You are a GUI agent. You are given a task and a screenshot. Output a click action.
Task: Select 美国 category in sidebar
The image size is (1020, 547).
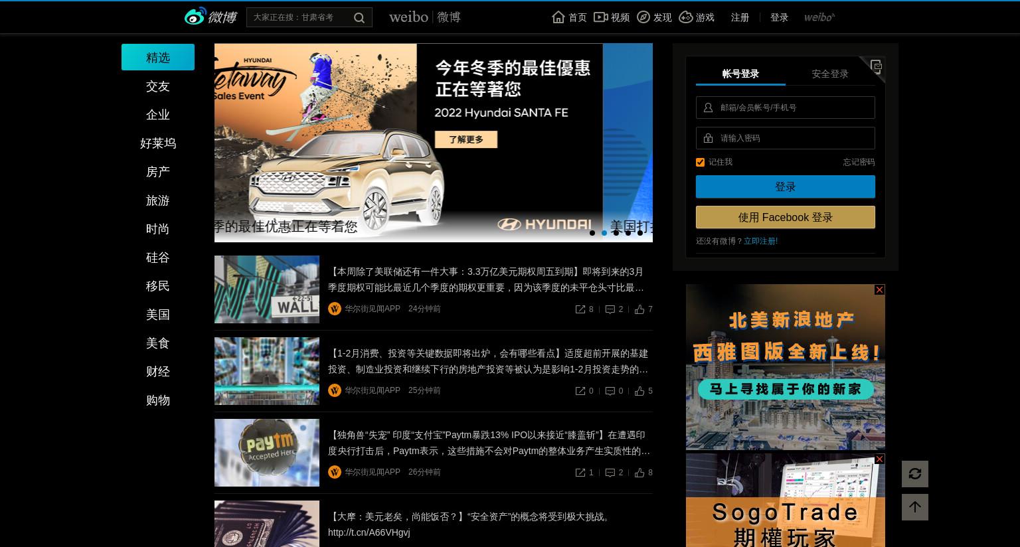(158, 315)
